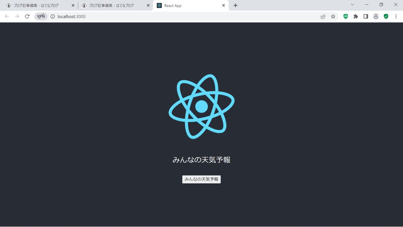The width and height of the screenshot is (403, 227).
Task: Close the first ブログ記事編集 tab
Action: 73,5
